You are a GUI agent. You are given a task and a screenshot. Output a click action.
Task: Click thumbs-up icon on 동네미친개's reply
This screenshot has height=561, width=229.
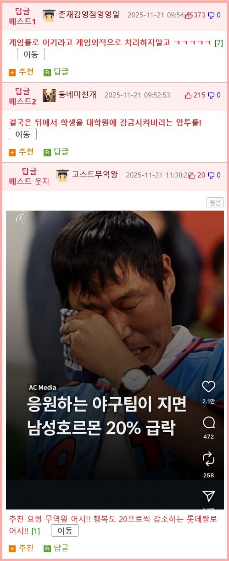pyautogui.click(x=188, y=96)
